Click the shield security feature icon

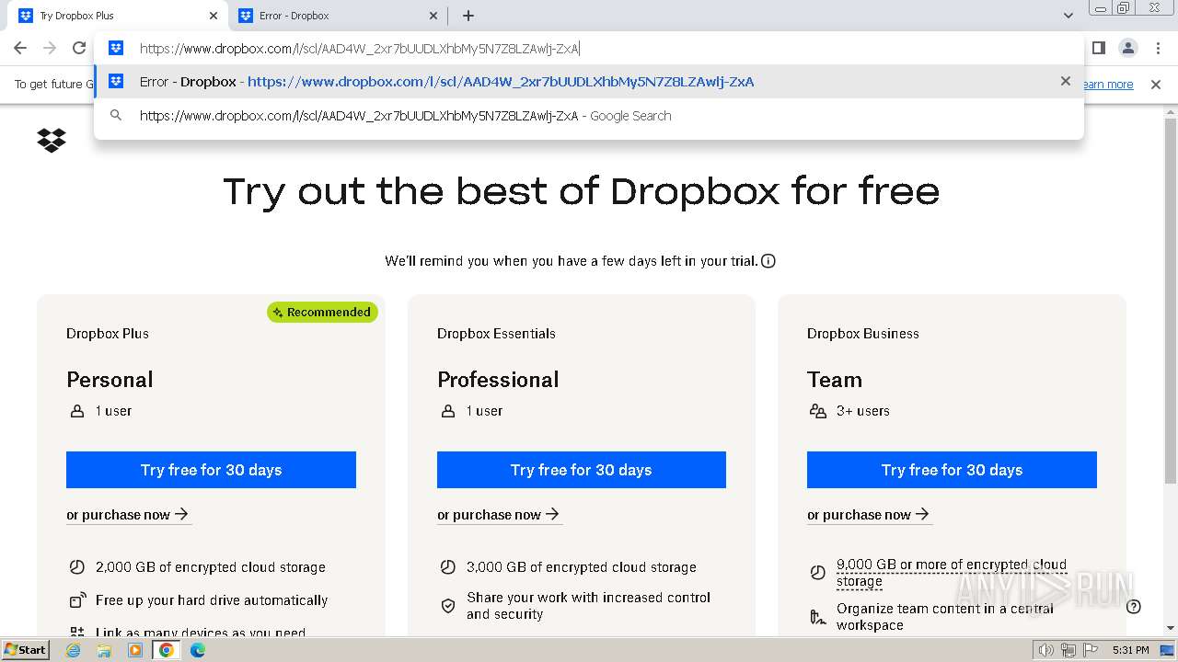tap(448, 606)
